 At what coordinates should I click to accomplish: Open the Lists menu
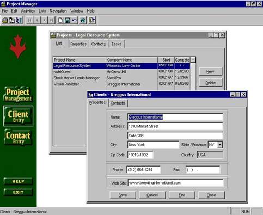click(42, 11)
